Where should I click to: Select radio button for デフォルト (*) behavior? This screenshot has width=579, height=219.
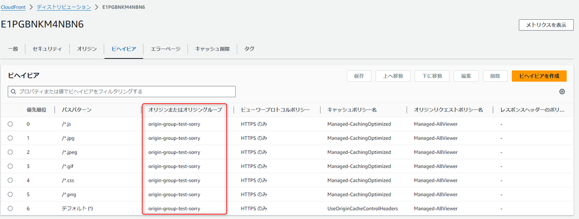10,208
